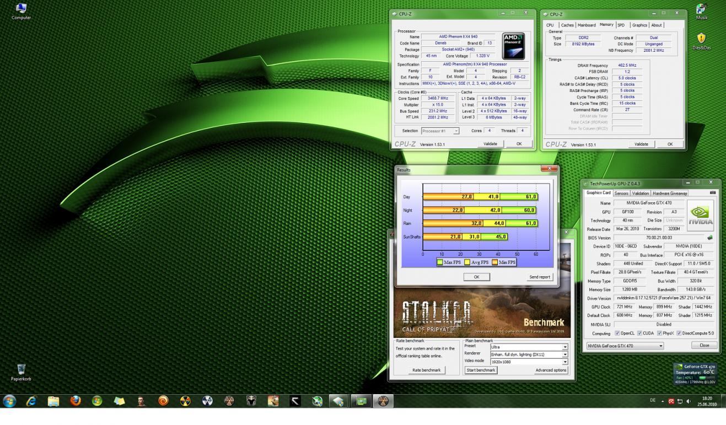Open the Dies&Das desktop folder
This screenshot has height=425, width=726.
(701, 41)
